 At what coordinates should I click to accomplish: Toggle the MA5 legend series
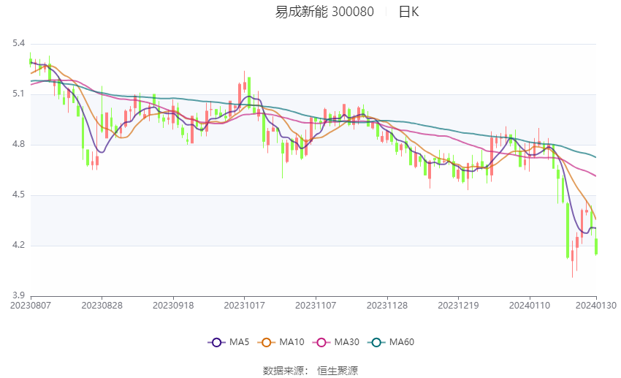(229, 342)
